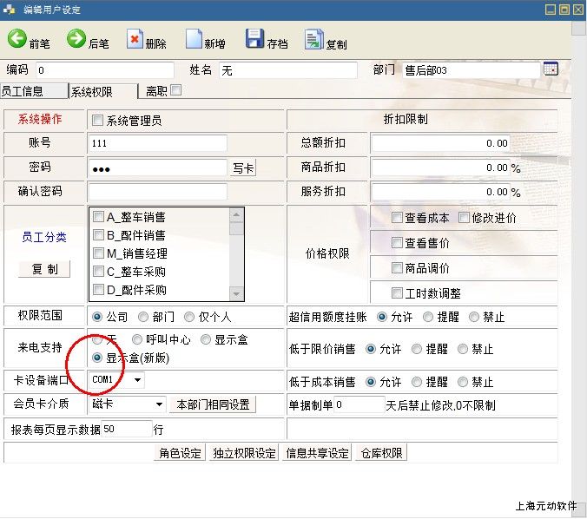Open the calendar icon next to 部门 field
This screenshot has width=587, height=519.
pos(551,69)
